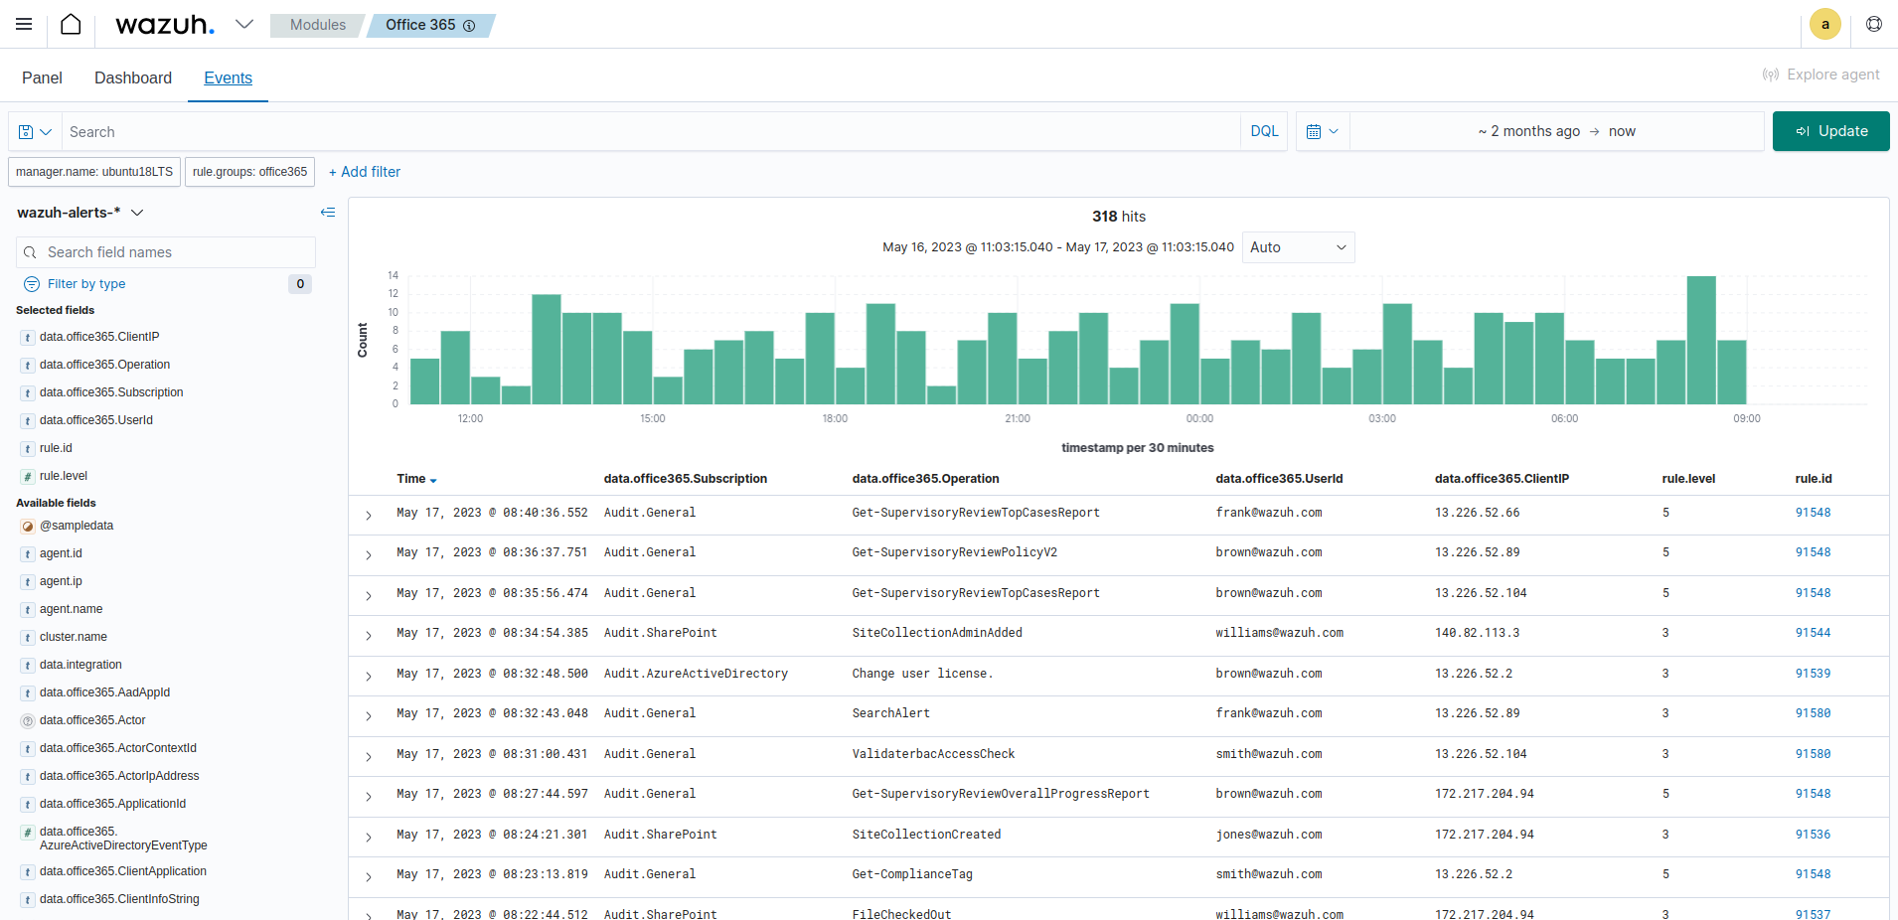The height and width of the screenshot is (920, 1898).
Task: Toggle DQL query language switch
Action: [1264, 131]
